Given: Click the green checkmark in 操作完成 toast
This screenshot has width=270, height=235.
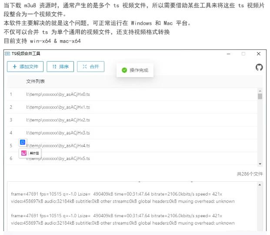Looking at the screenshot, I should 124,70.
